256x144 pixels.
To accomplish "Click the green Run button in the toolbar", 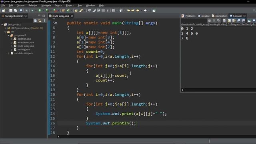I will point(40,10).
